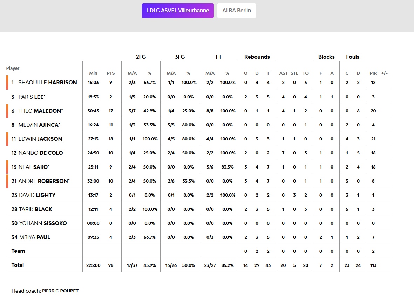Viewport: 414px width, 296px height.
Task: Click on Andre Roberson's name
Action: pyautogui.click(x=43, y=181)
